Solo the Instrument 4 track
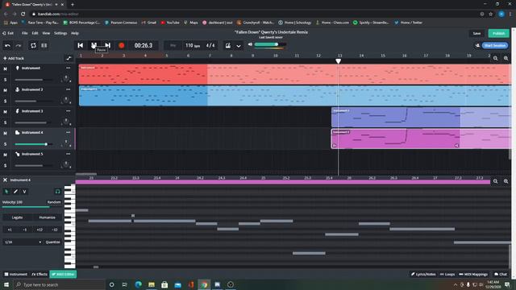This screenshot has height=290, width=516. point(5,144)
